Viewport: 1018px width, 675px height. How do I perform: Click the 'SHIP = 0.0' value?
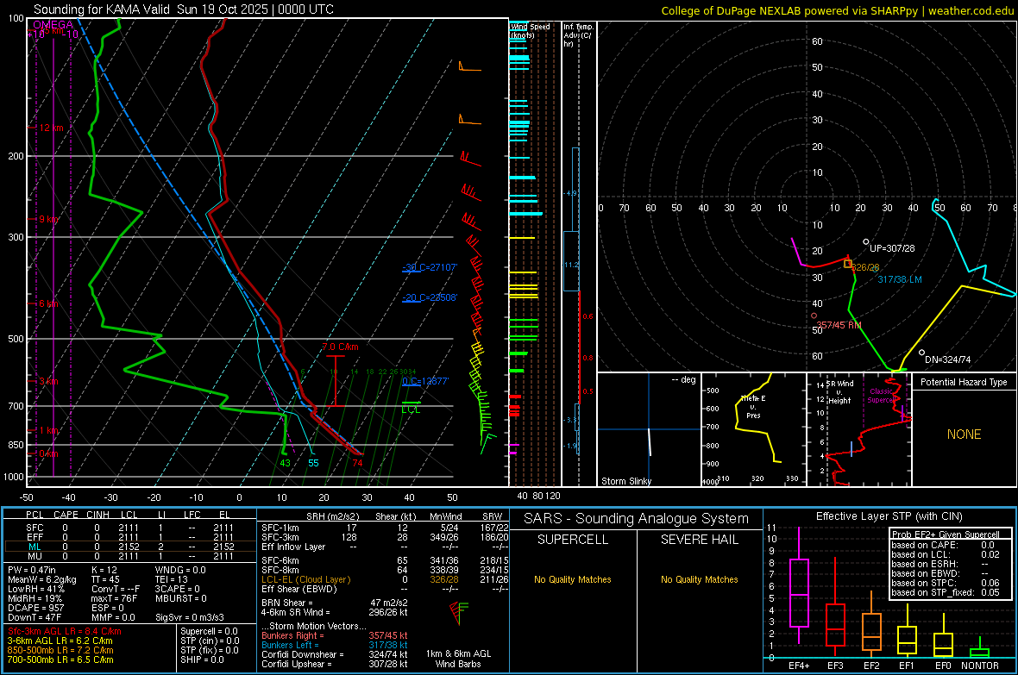(202, 659)
